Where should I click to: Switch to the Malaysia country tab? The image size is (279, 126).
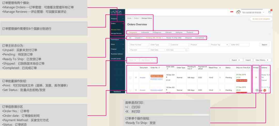point(179,32)
